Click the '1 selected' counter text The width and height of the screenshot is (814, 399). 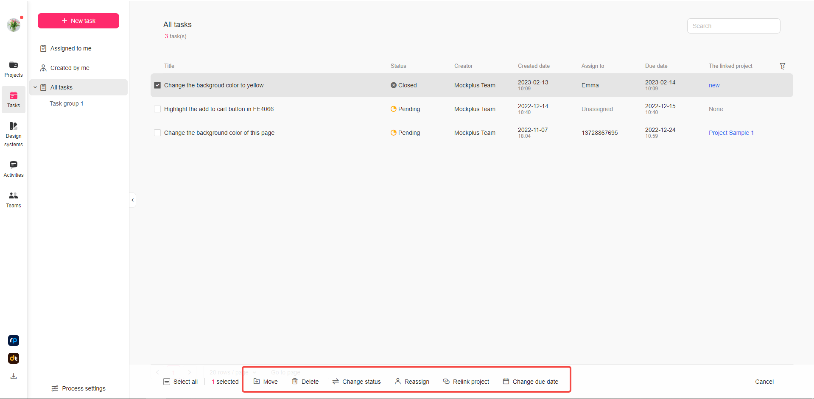225,382
